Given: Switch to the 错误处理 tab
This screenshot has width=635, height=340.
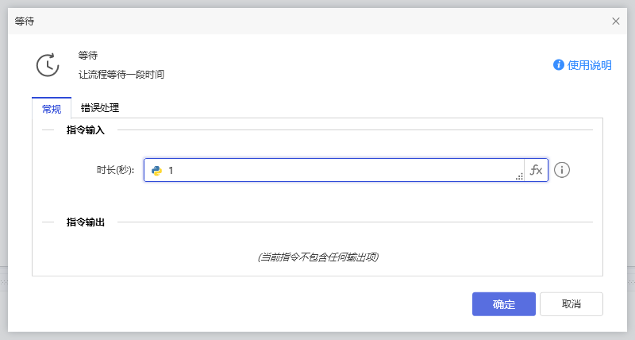Looking at the screenshot, I should 100,108.
